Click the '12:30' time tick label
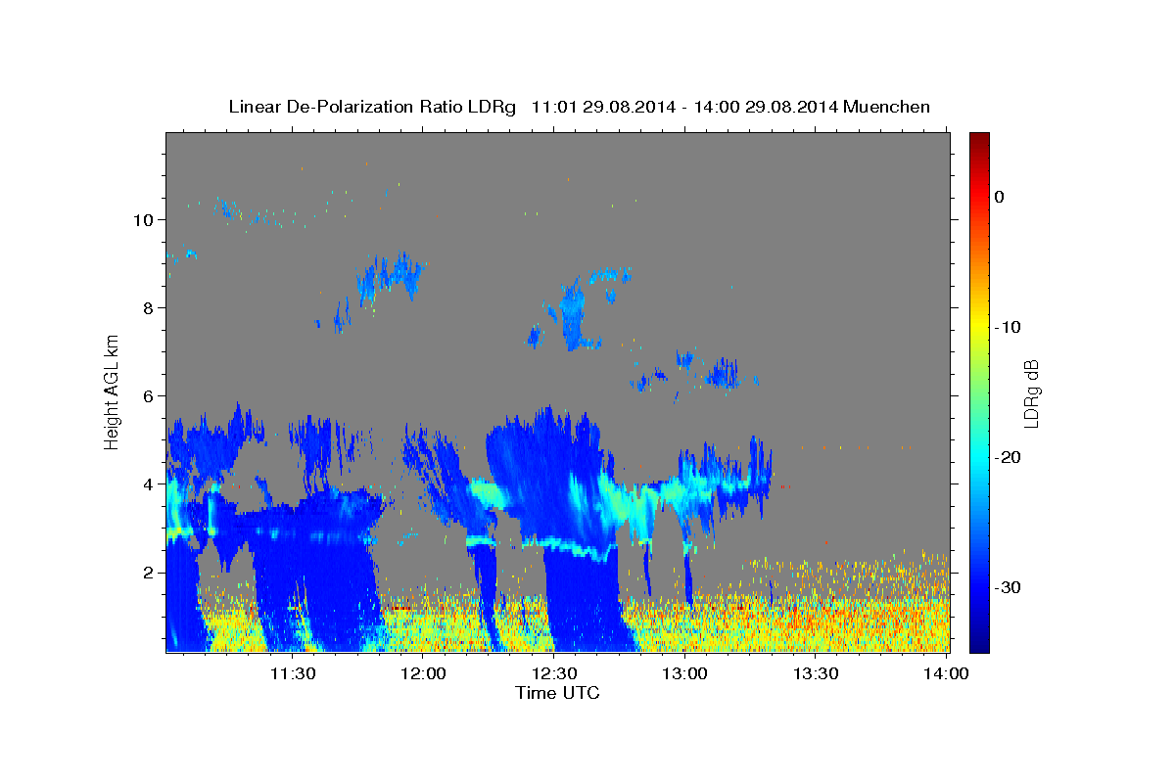The width and height of the screenshot is (1175, 783). pos(554,673)
